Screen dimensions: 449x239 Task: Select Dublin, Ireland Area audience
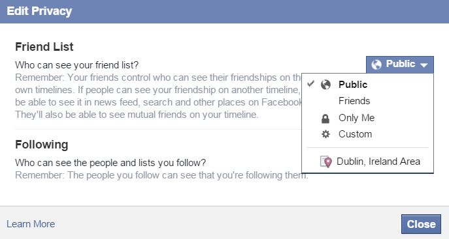click(x=378, y=162)
